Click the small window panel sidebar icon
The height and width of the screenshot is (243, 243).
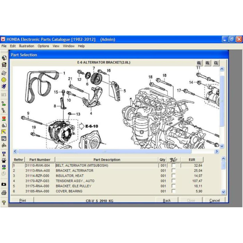4,139
